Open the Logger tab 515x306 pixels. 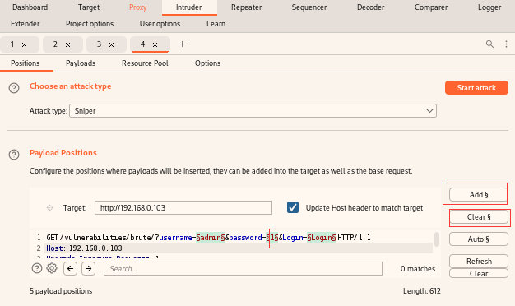[x=489, y=7]
